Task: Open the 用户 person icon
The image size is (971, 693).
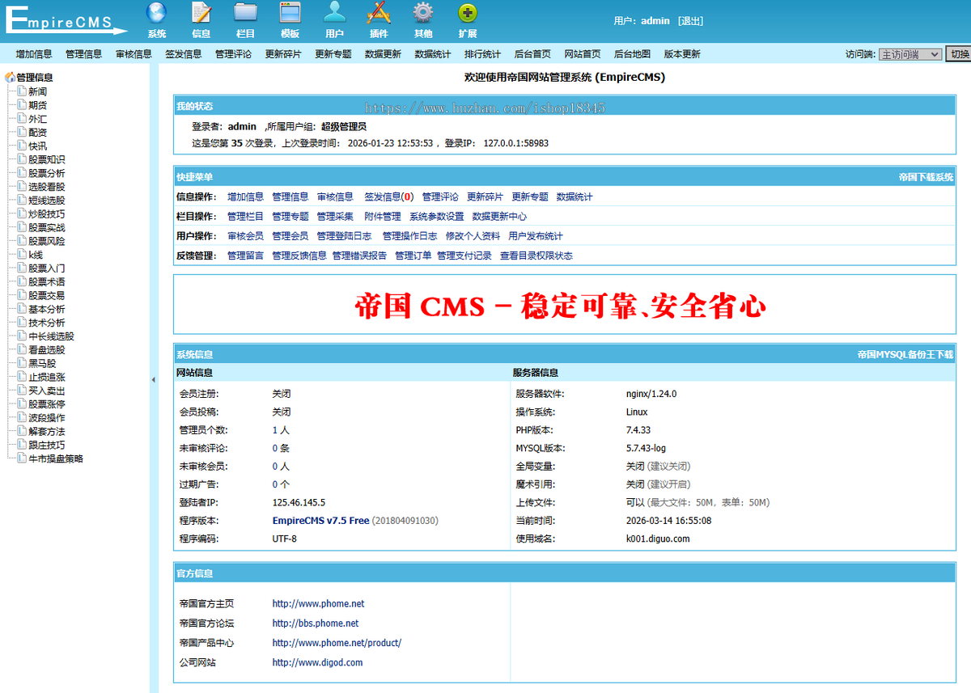Action: [334, 13]
